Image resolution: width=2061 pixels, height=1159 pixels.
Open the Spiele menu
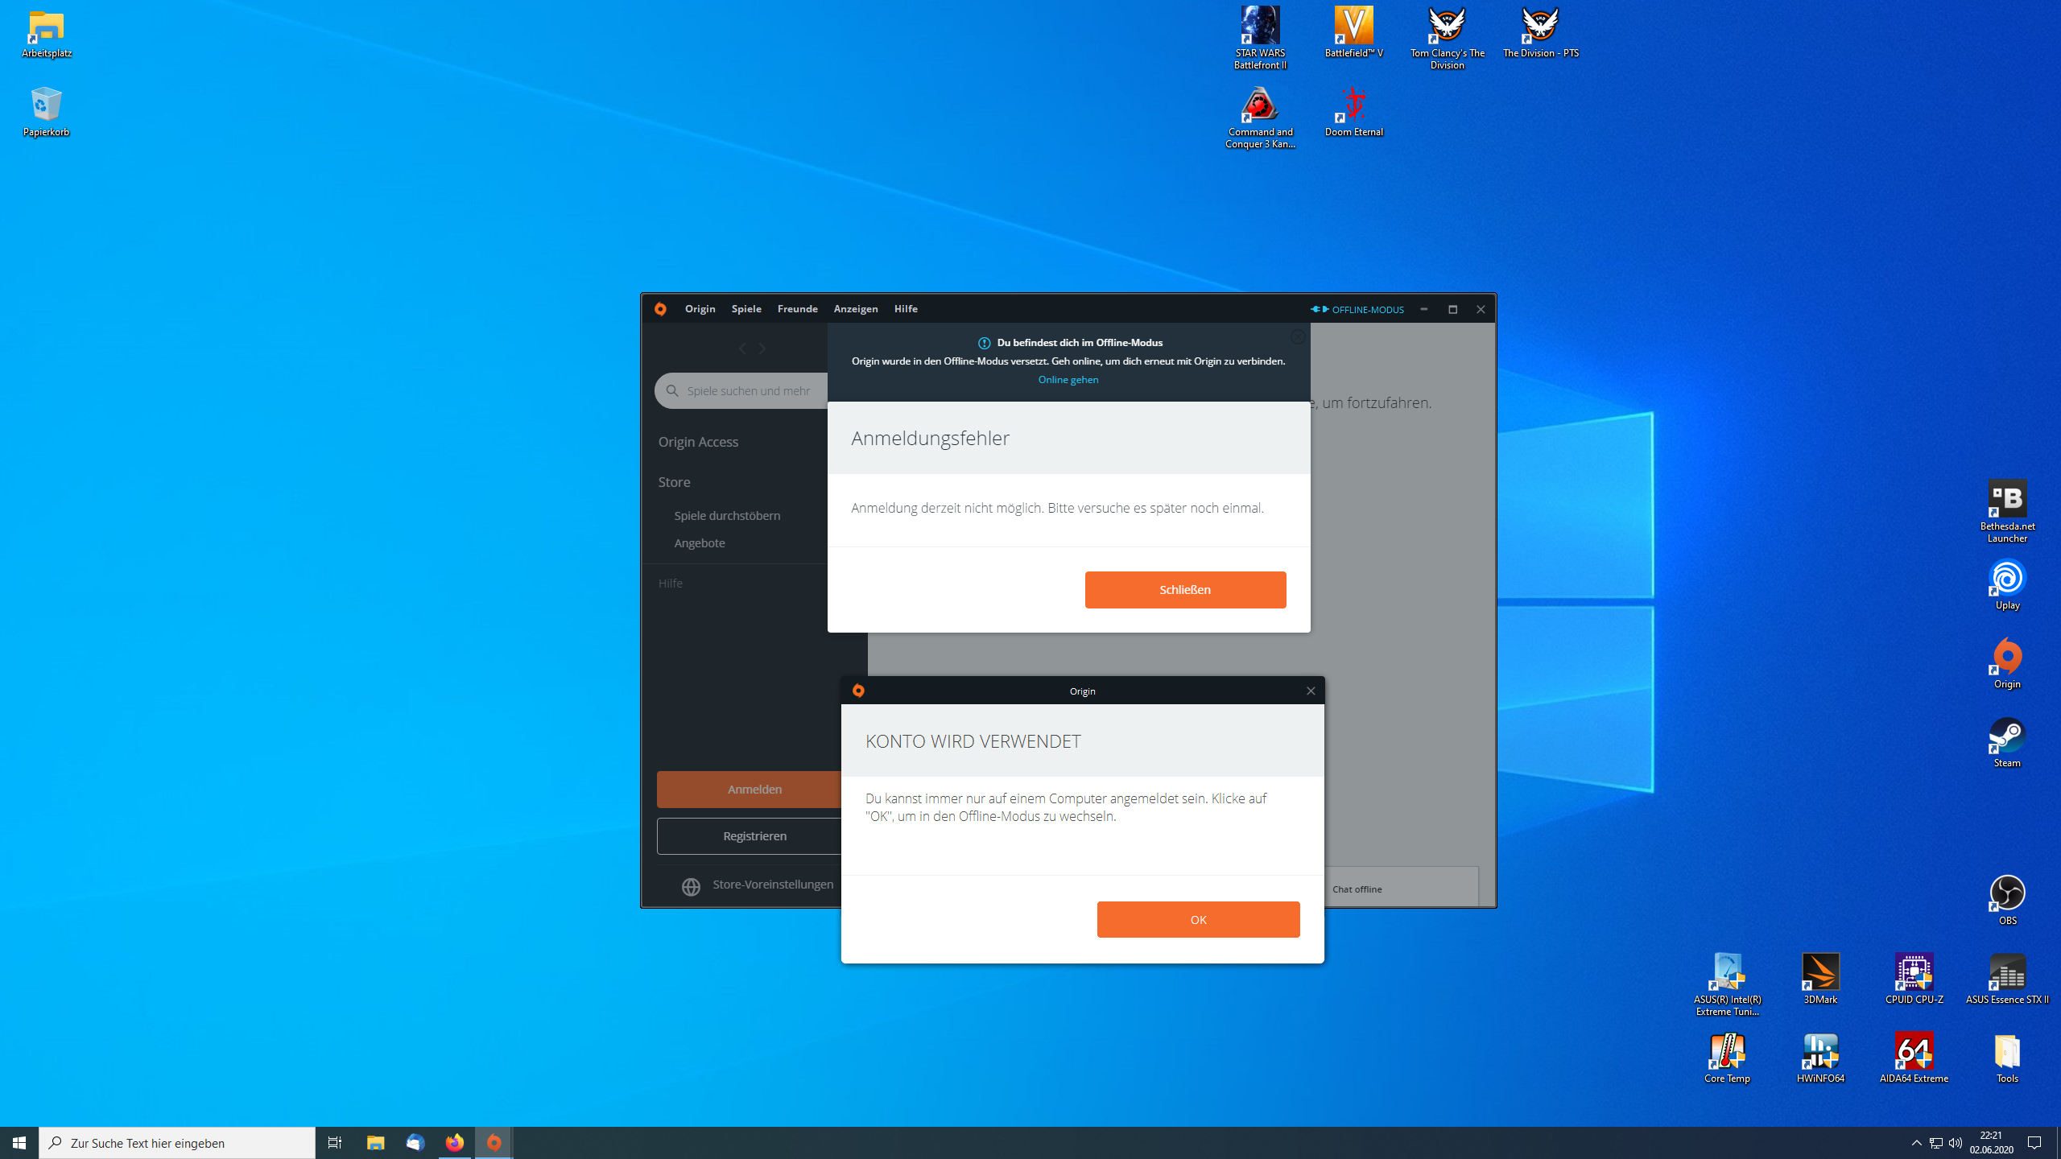(746, 309)
